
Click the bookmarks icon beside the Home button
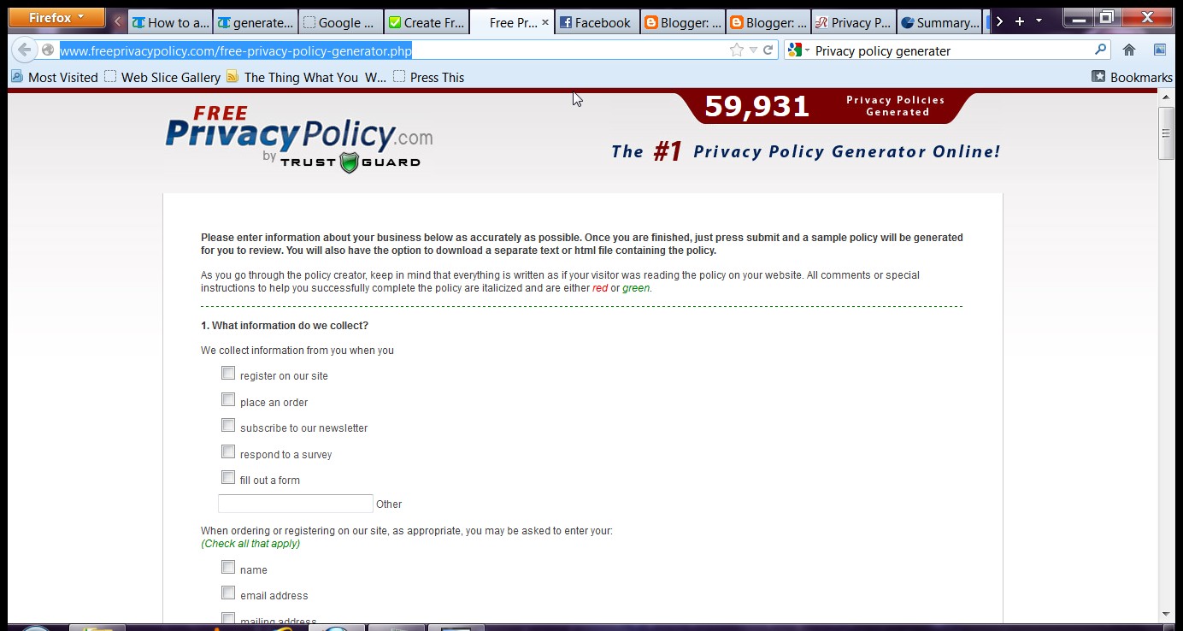1160,50
